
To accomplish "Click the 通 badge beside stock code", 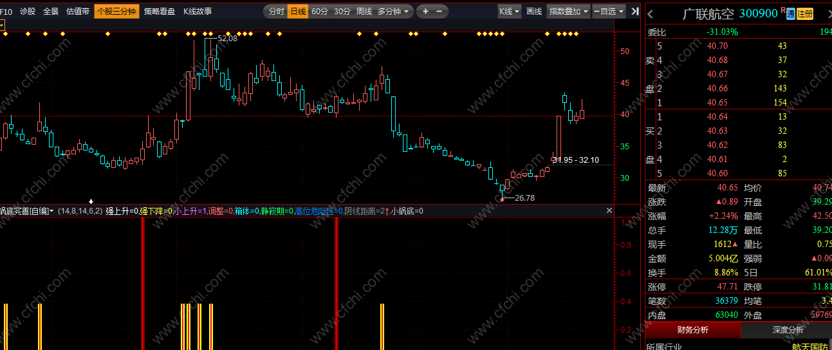I will [790, 14].
